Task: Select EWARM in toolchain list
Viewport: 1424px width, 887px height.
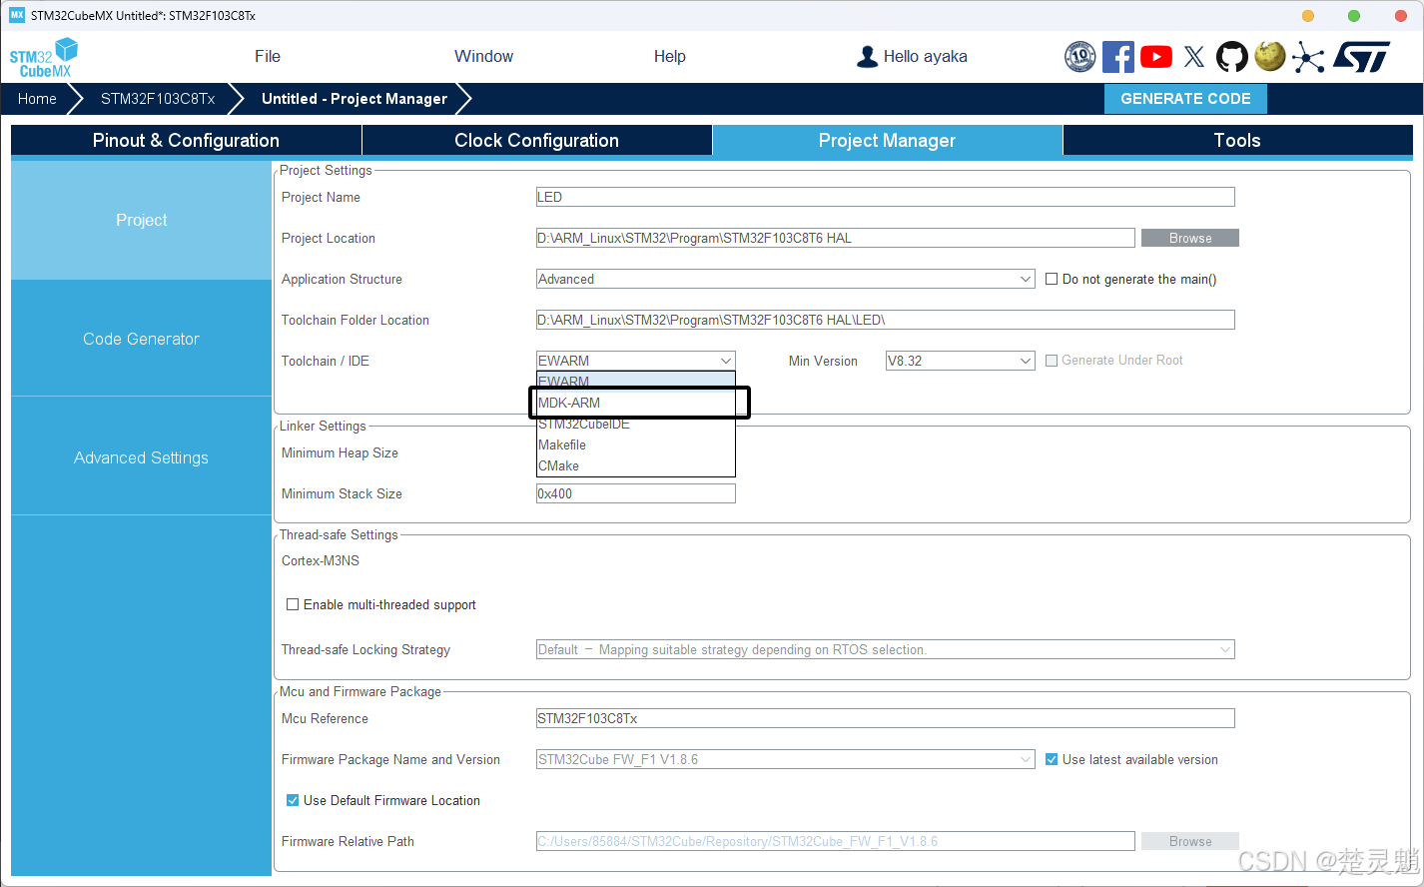Action: coord(636,382)
